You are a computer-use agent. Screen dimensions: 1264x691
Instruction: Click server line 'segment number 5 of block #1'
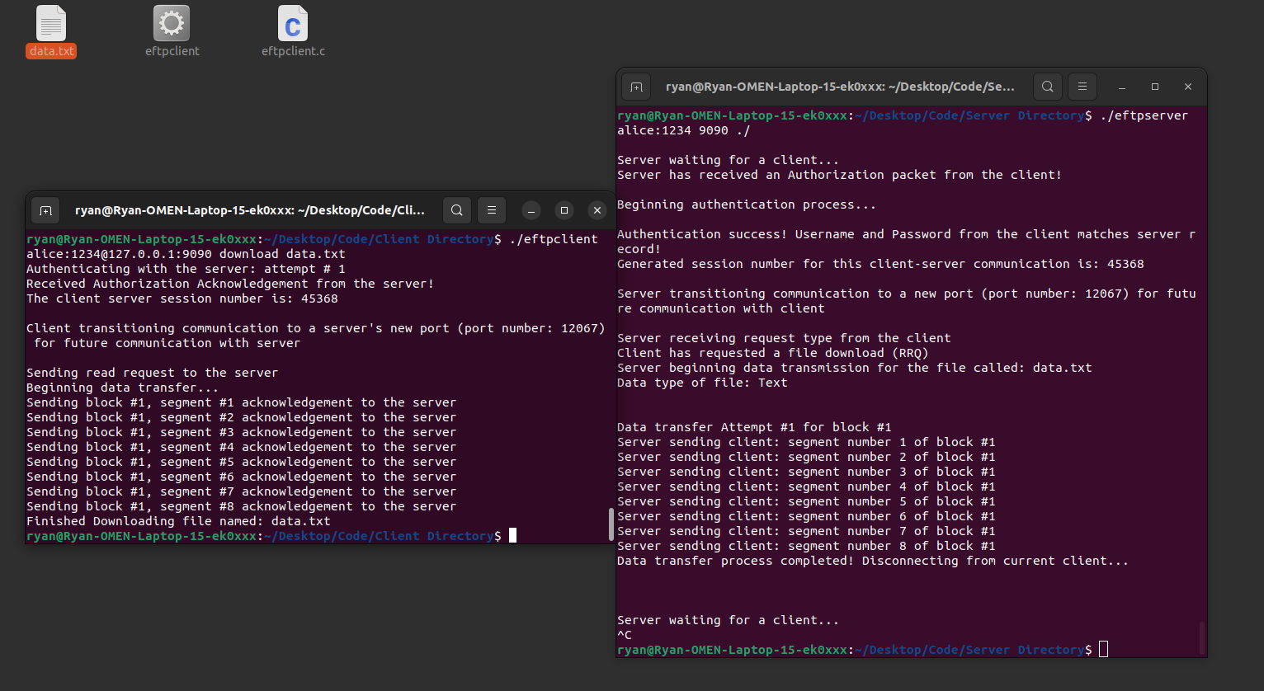click(x=806, y=501)
